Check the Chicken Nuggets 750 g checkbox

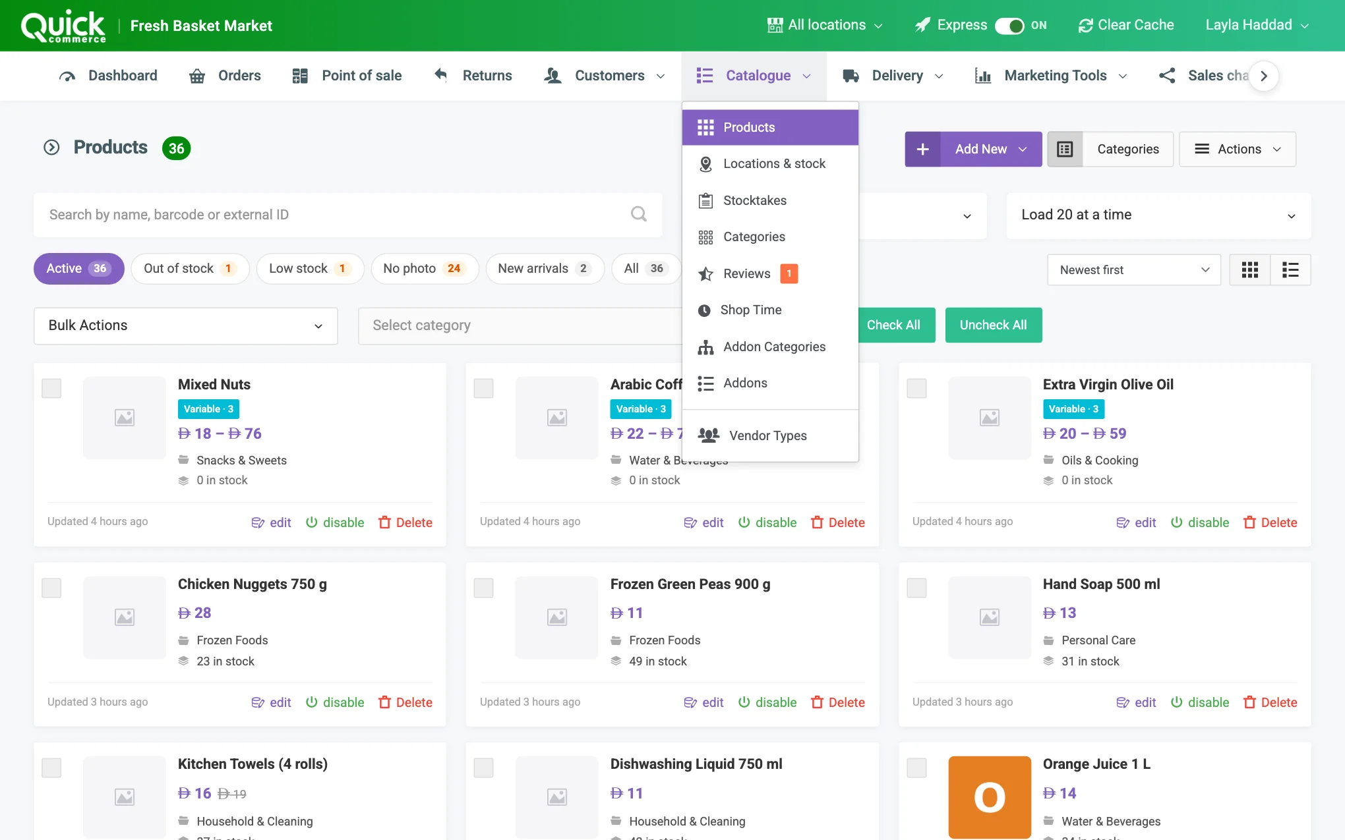51,588
